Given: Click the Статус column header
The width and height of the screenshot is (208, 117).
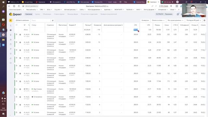Looking at the screenshot, I should [x=34, y=25].
